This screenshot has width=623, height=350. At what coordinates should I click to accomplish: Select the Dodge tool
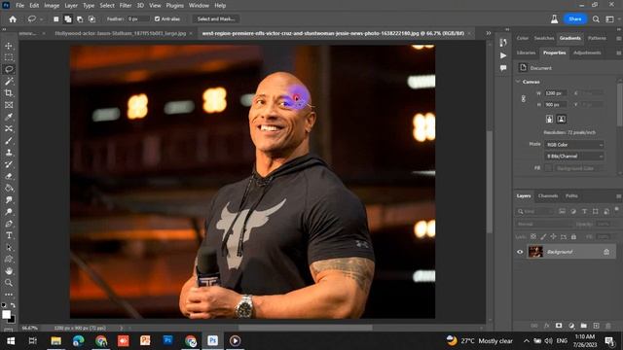9,212
